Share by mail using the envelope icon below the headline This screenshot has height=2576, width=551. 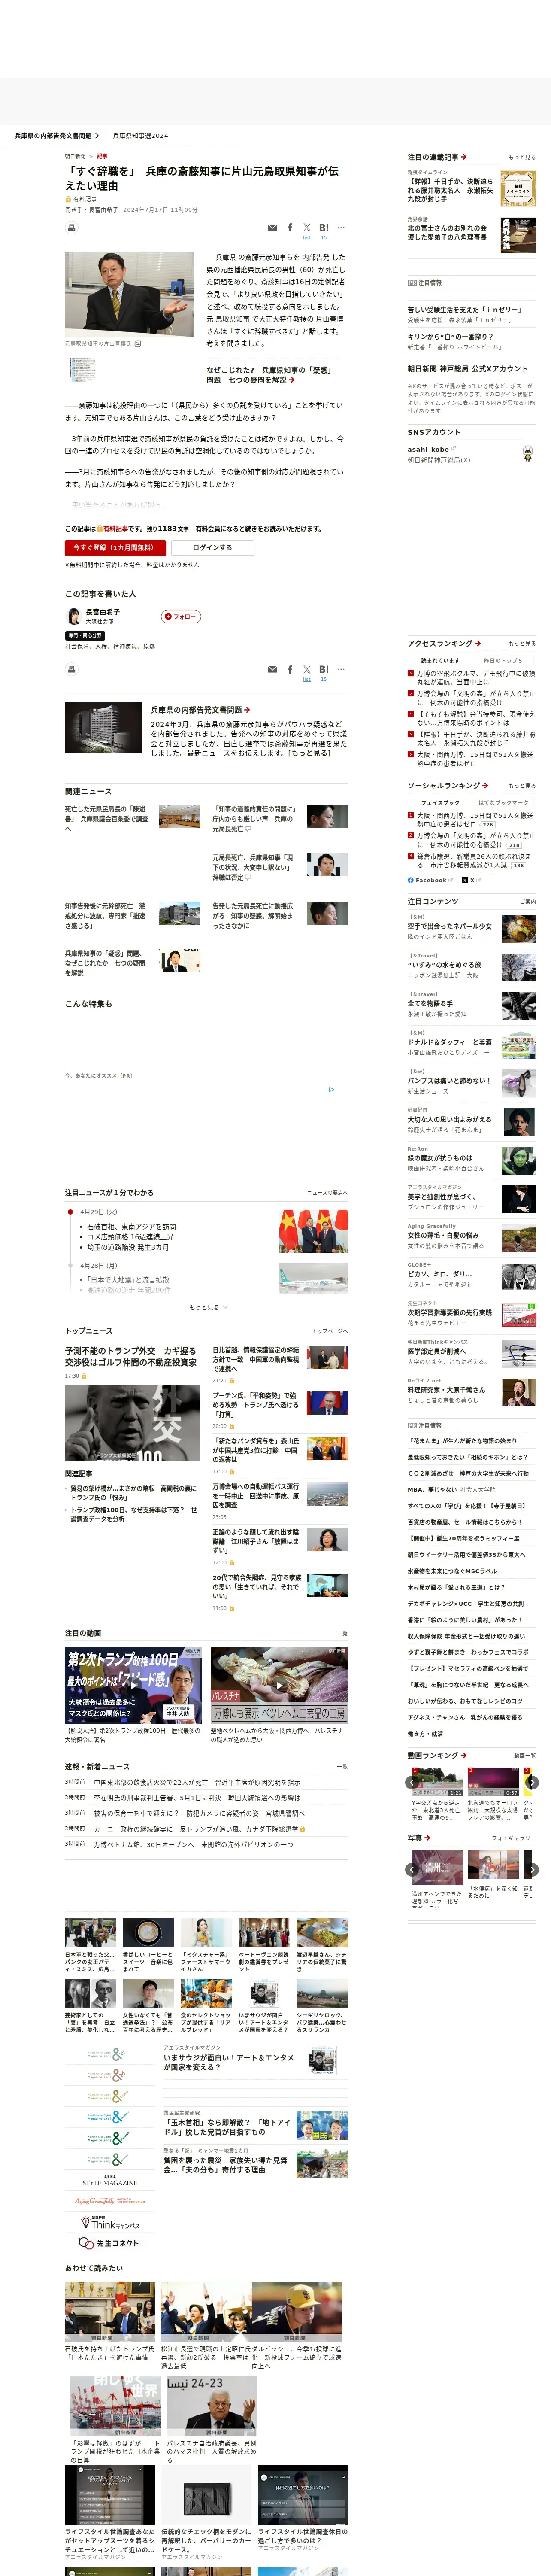tap(272, 228)
